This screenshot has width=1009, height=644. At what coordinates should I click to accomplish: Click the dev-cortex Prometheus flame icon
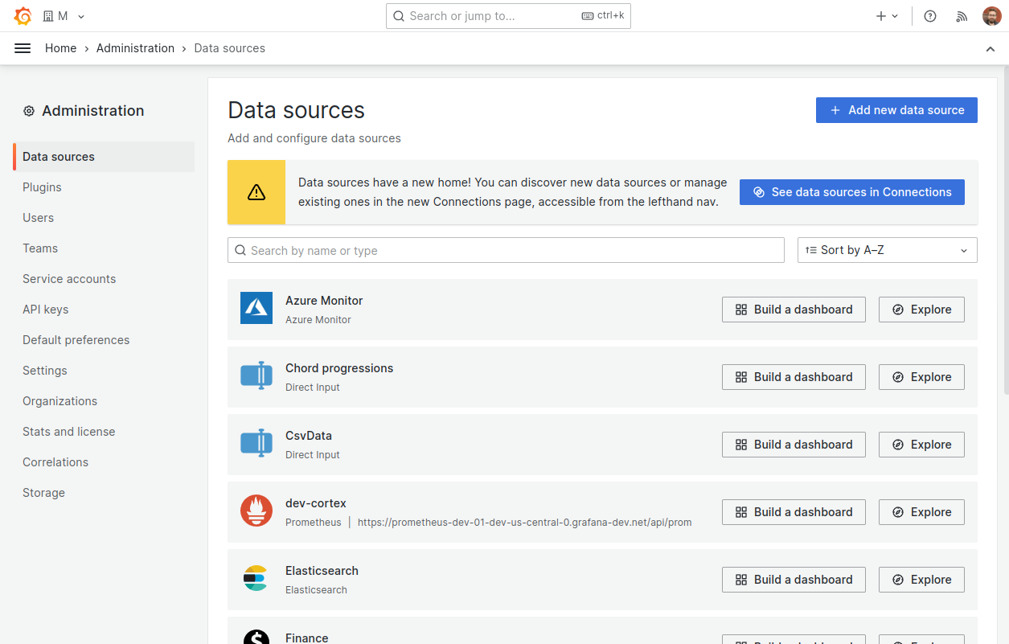tap(256, 511)
